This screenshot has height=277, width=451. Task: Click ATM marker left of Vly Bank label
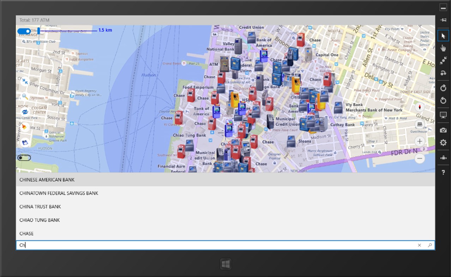pyautogui.click(x=338, y=107)
